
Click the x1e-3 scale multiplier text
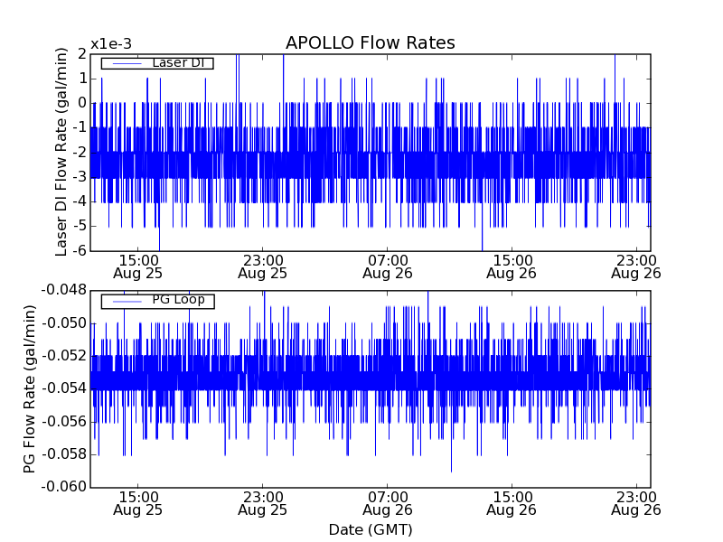[110, 44]
